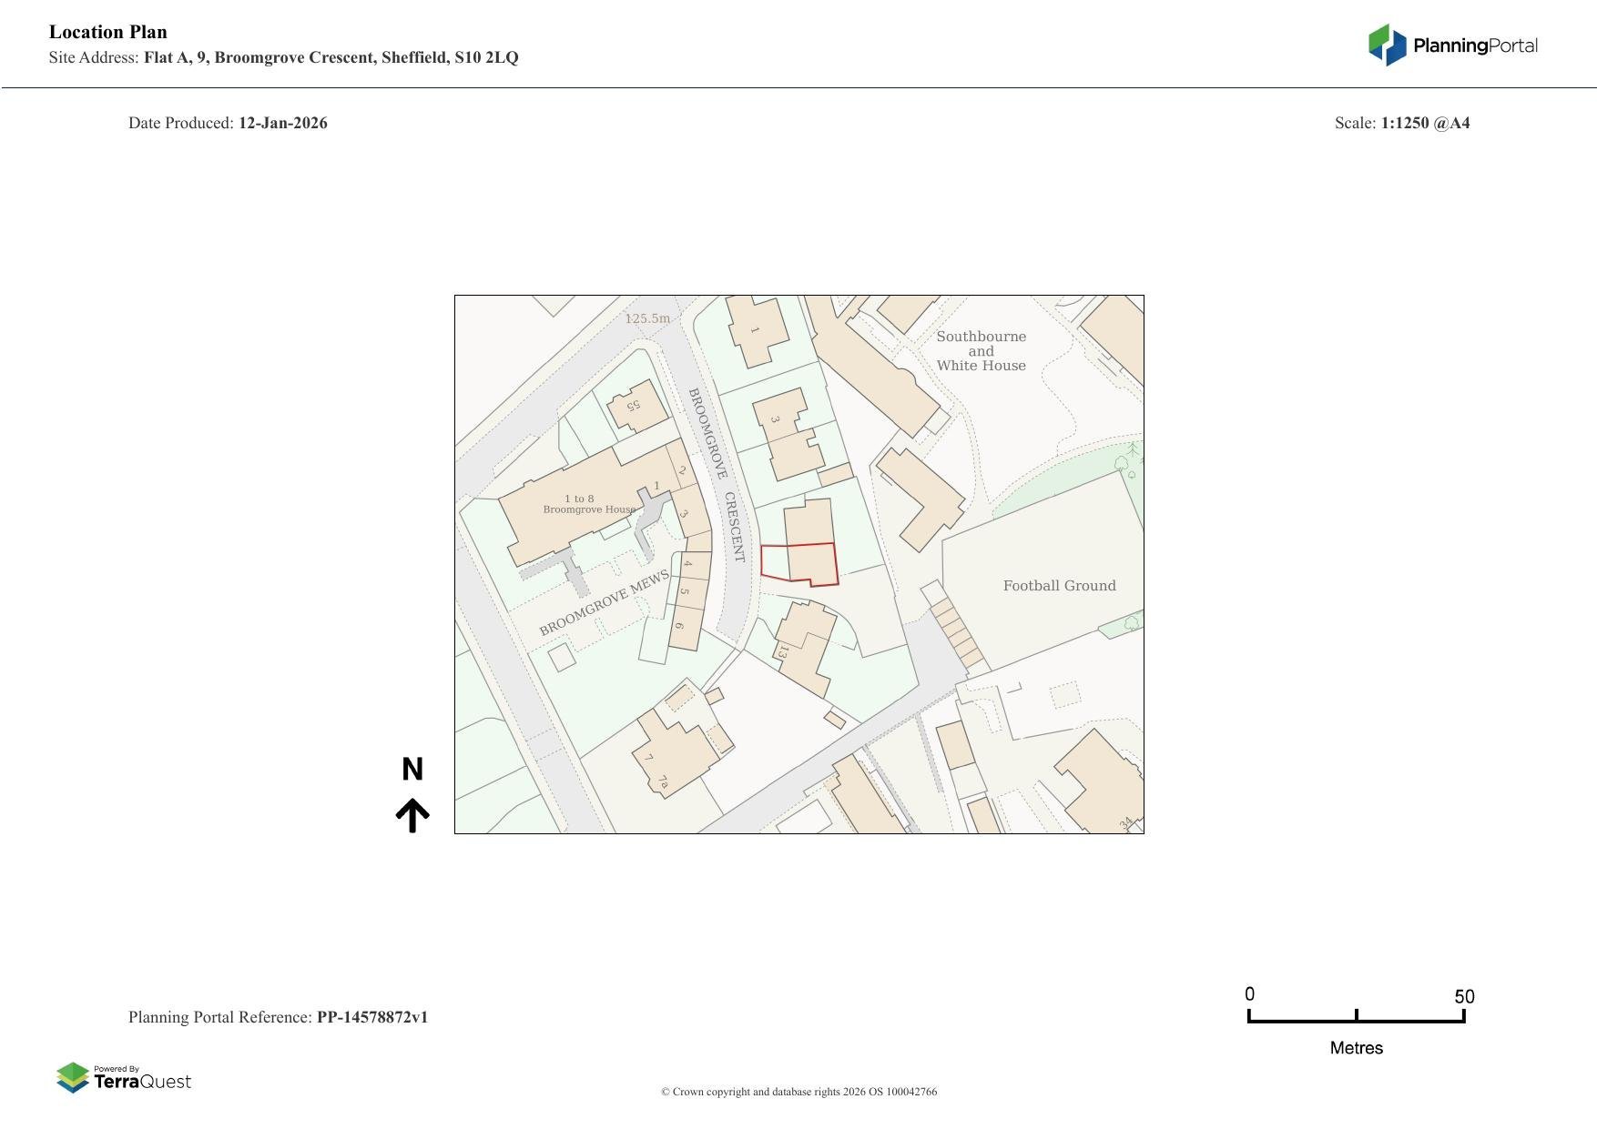Click the date produced 12-Jan-2026

(x=282, y=123)
